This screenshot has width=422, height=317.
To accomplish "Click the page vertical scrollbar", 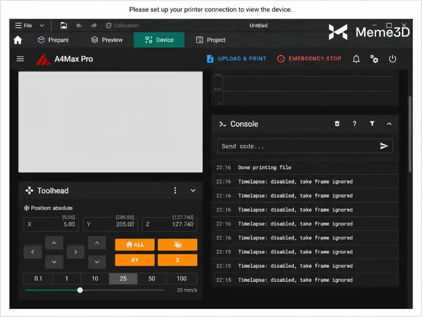I will [410, 134].
